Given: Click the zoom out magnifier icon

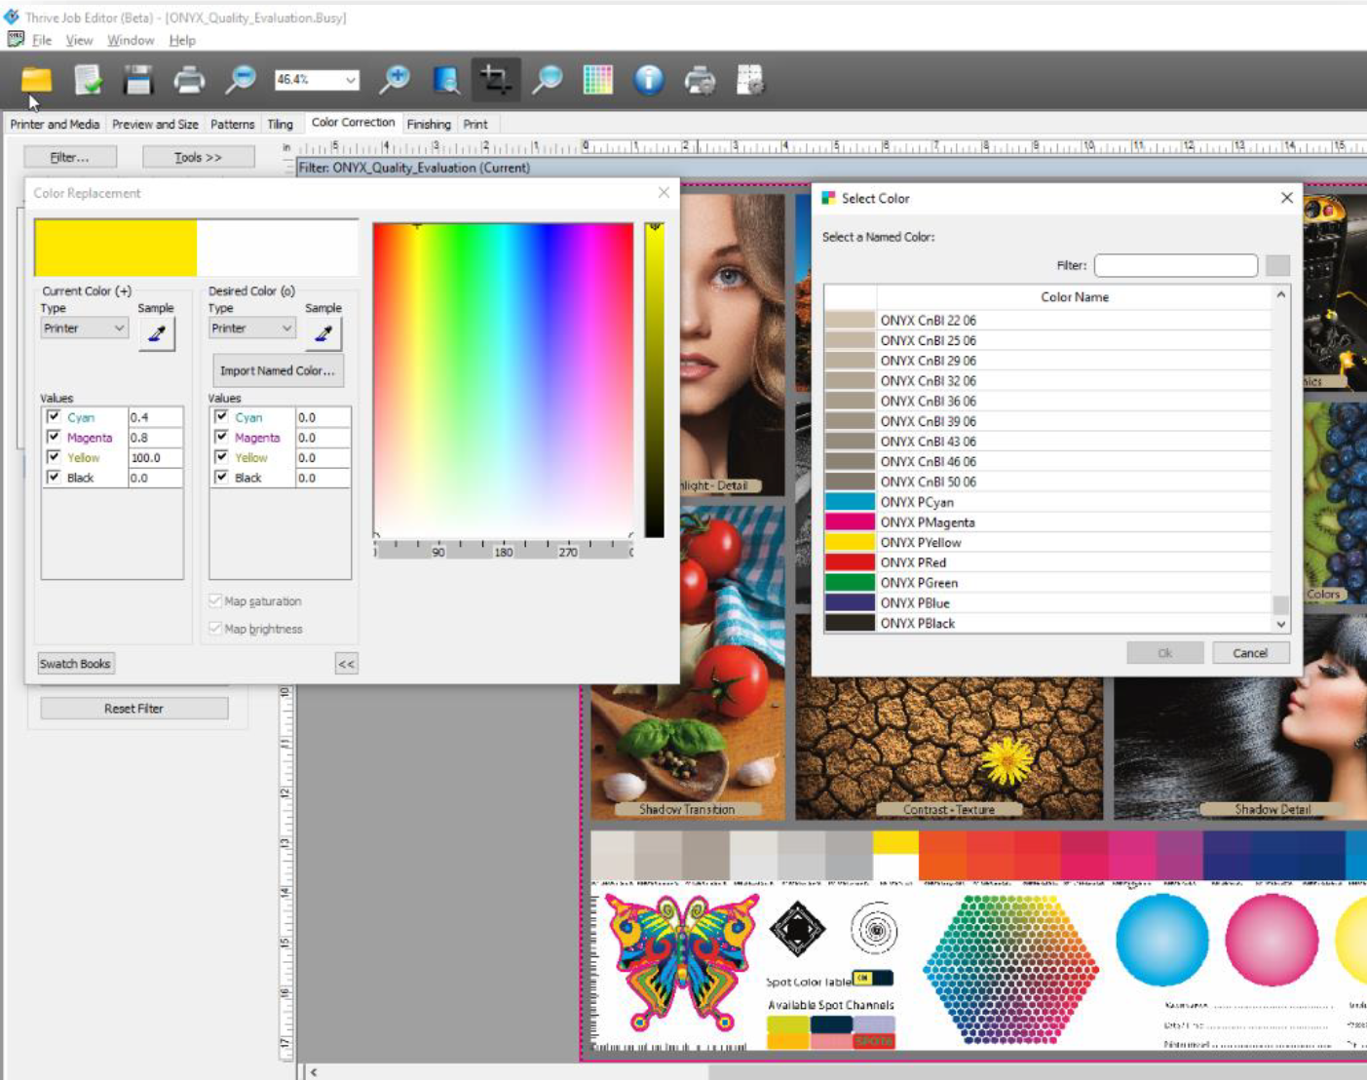Looking at the screenshot, I should (240, 80).
